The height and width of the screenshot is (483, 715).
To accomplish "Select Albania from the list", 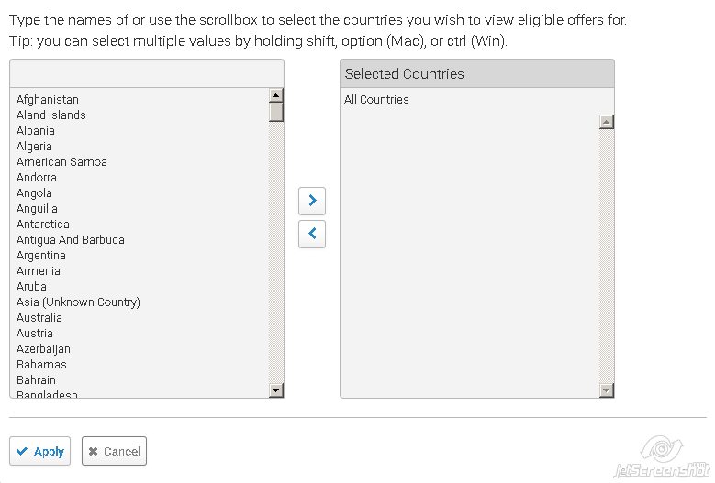I will 36,131.
